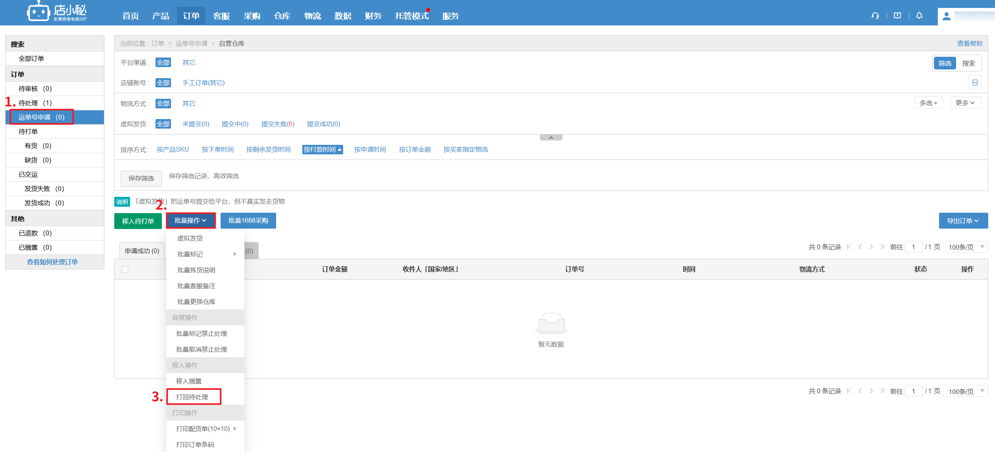Check the select-all orders checkbox
This screenshot has width=995, height=452.
[x=125, y=269]
